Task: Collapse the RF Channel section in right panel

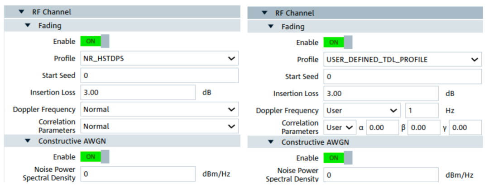Action: pos(264,13)
